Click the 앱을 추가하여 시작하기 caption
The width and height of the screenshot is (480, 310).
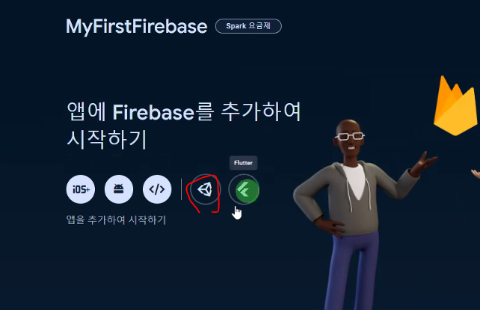coord(117,220)
